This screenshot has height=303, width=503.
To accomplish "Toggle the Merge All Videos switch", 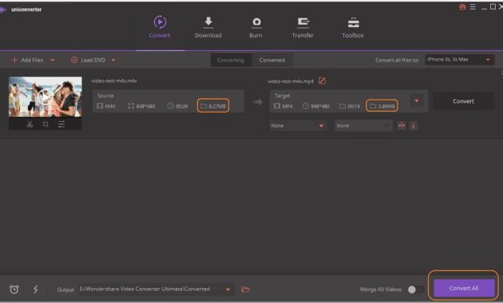I will pos(415,289).
